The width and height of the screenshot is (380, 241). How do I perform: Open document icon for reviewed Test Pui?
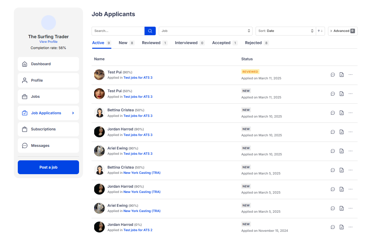(x=341, y=75)
